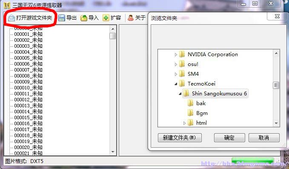This screenshot has width=289, height=169.
Task: Open the 关于 about person icon
Action: pos(131,18)
